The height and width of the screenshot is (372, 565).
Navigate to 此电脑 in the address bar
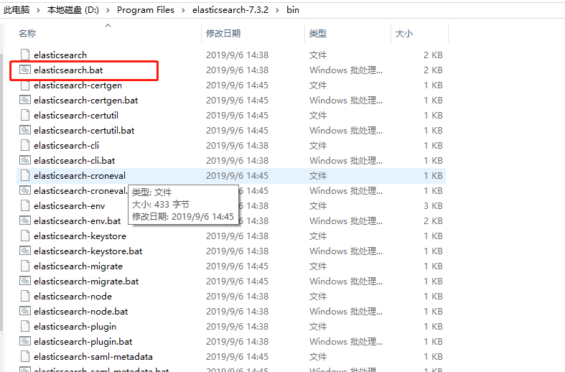(x=17, y=10)
